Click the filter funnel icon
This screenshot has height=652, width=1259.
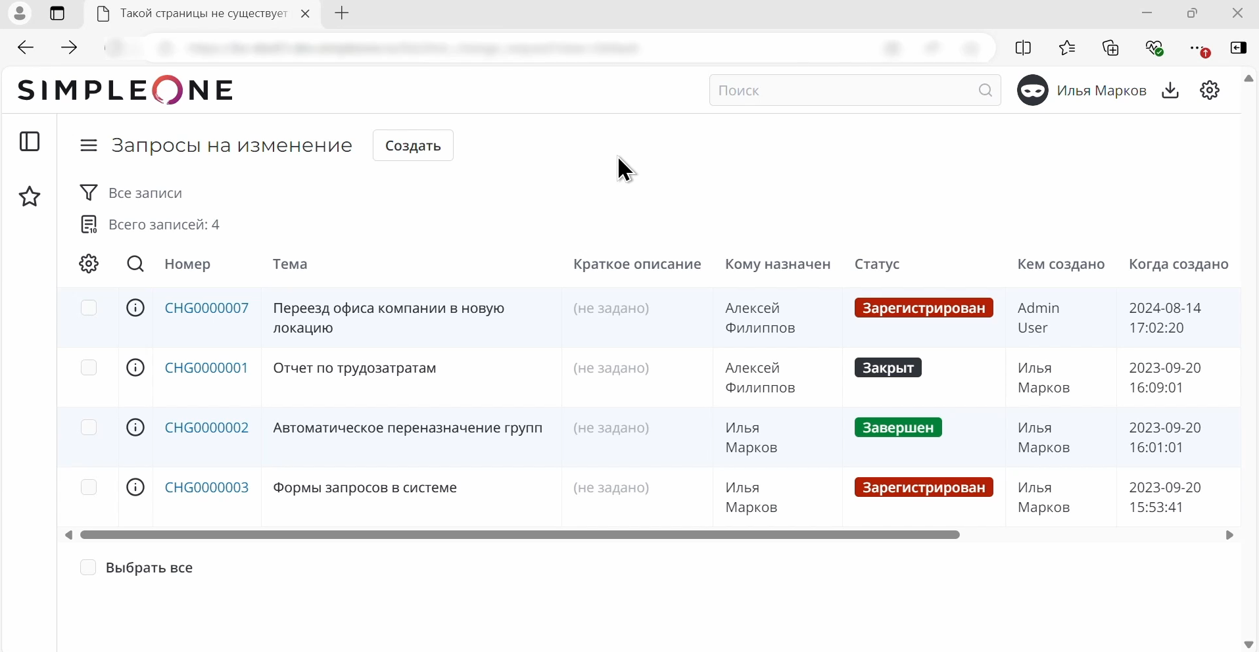click(x=89, y=193)
